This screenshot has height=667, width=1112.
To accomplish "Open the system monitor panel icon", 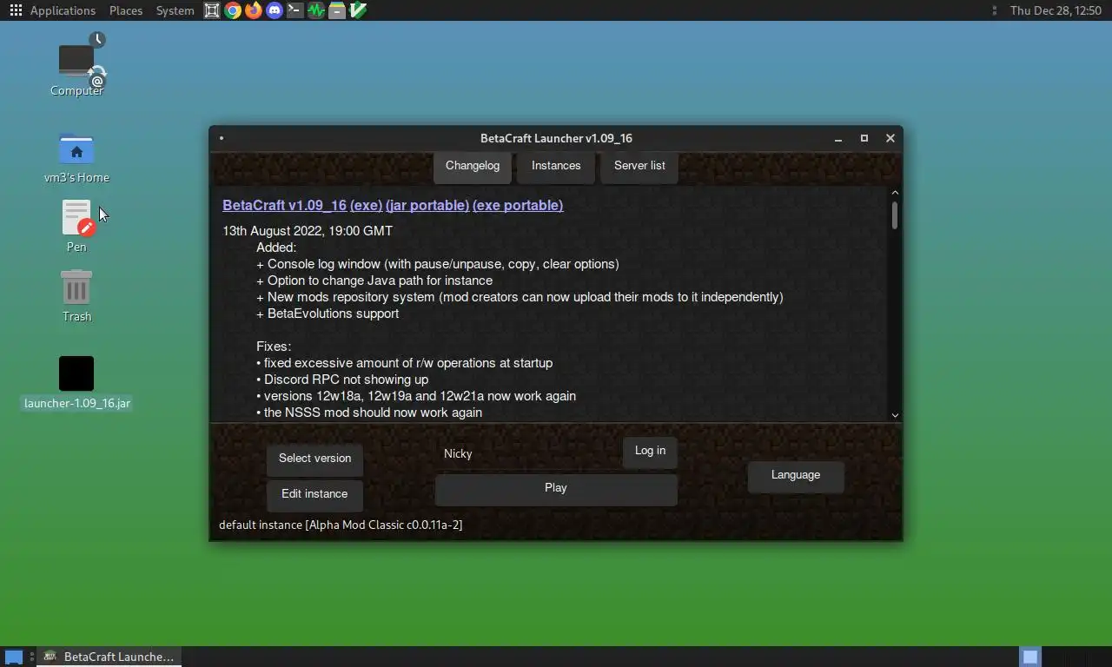I will point(316,10).
